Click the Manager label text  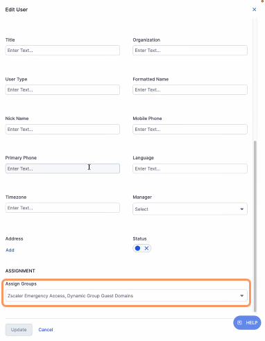142,197
